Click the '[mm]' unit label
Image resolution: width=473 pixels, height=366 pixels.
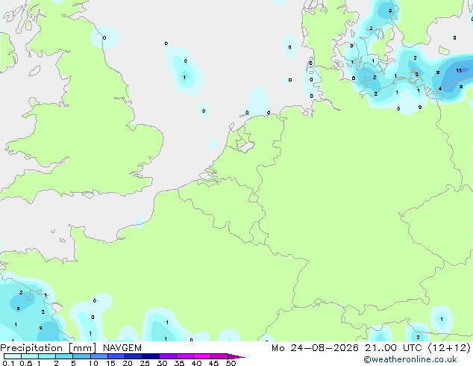82,348
